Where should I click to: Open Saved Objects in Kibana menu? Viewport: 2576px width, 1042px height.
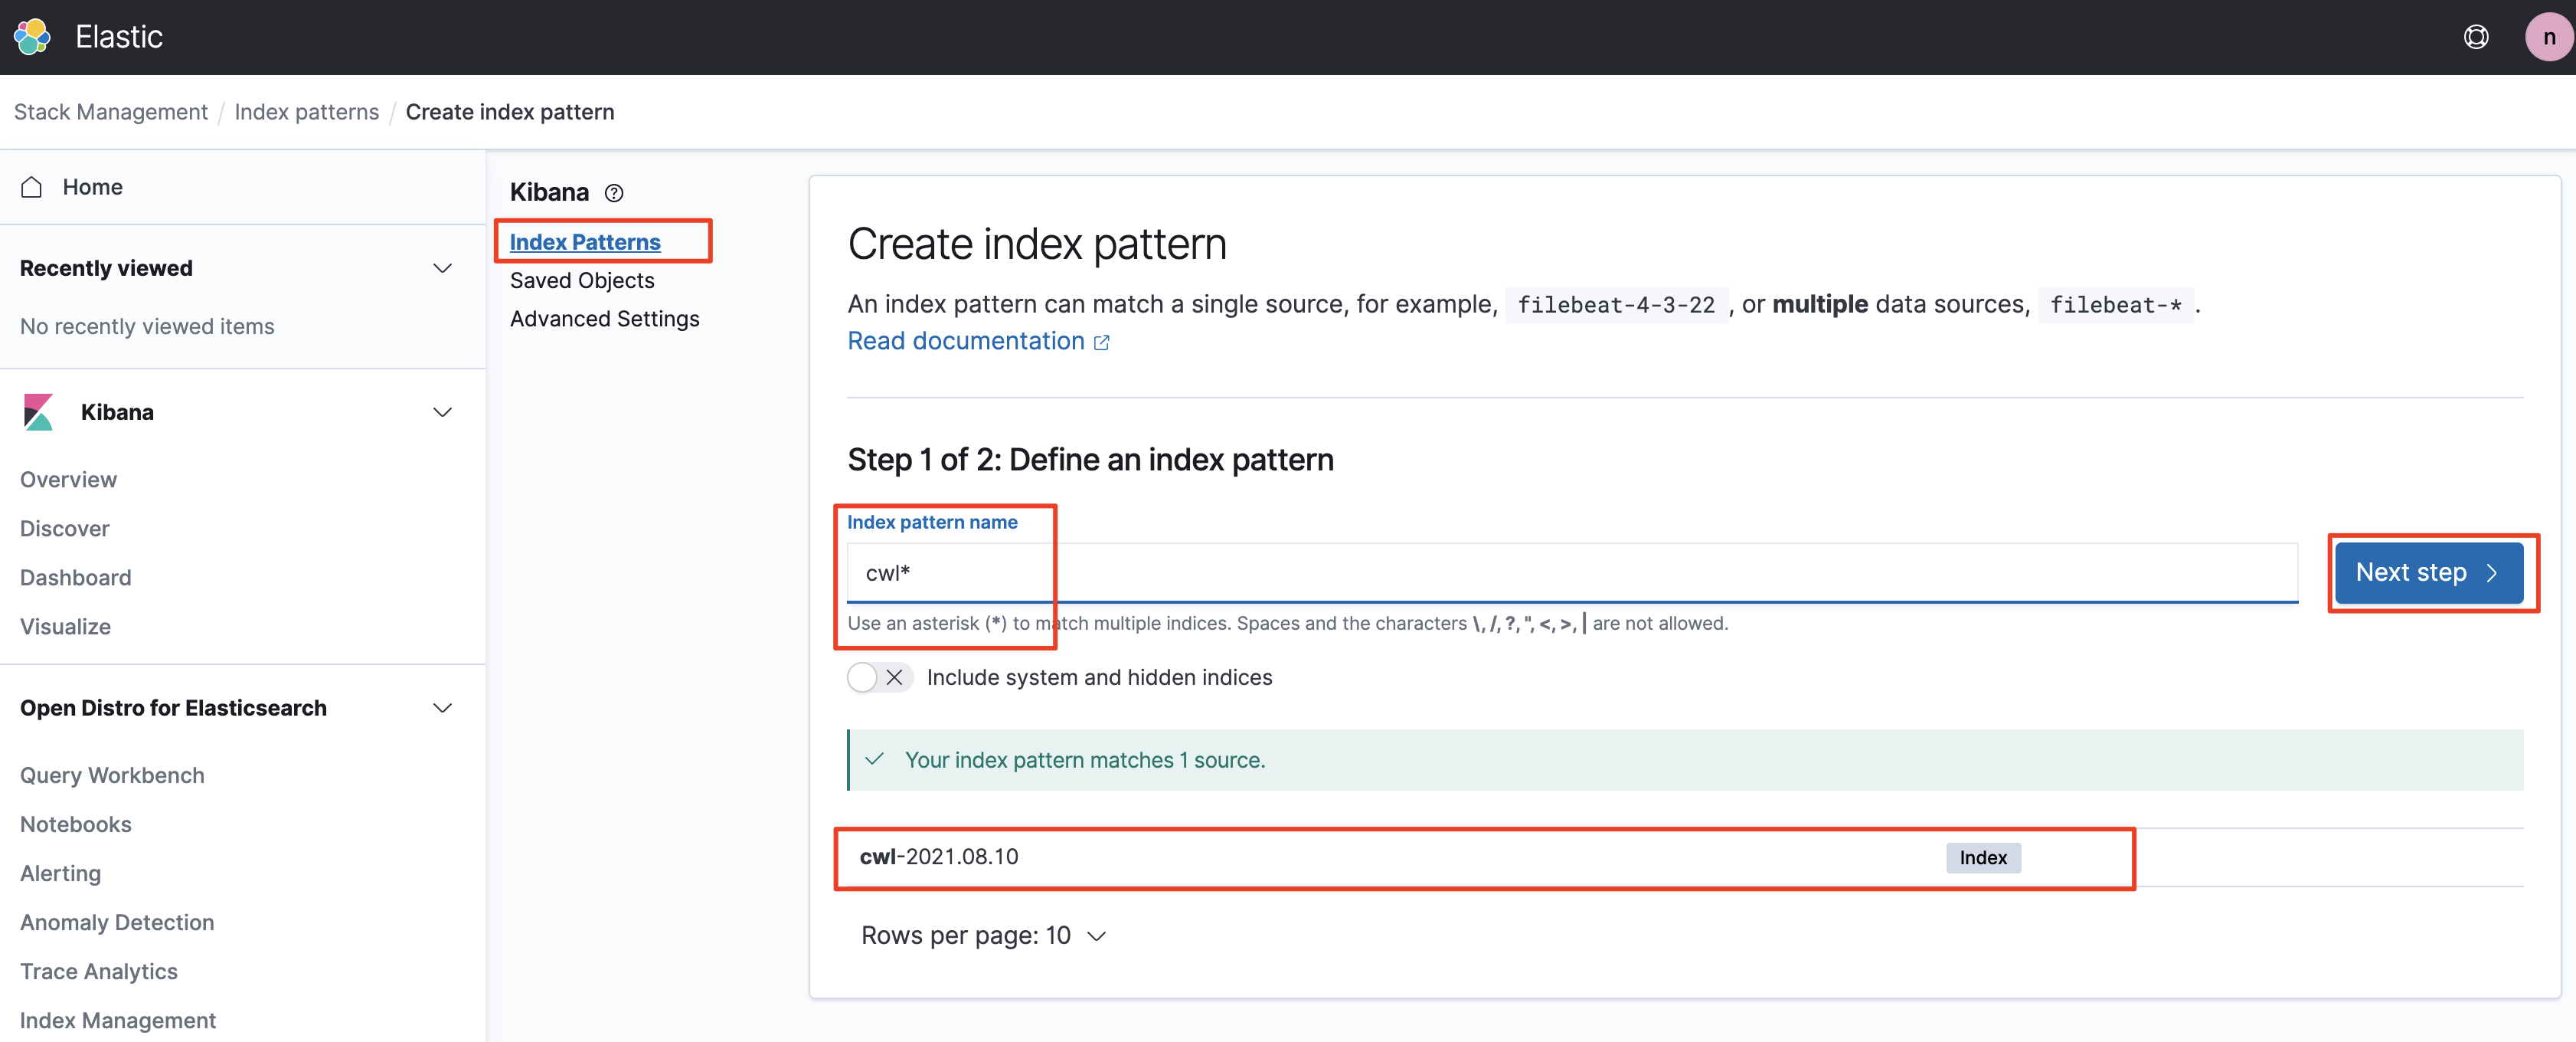click(x=581, y=280)
